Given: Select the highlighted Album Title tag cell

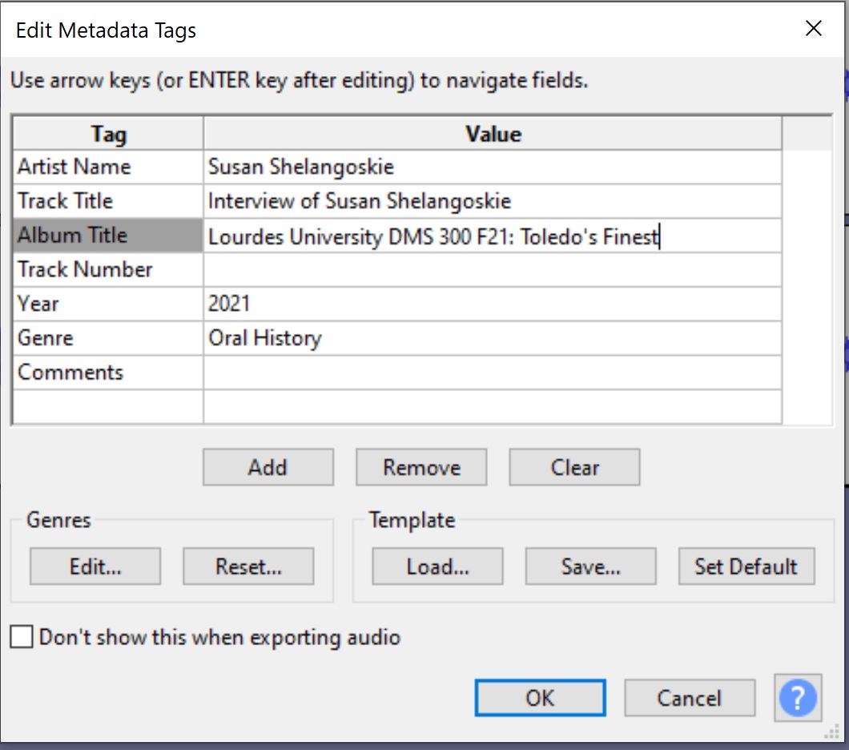Looking at the screenshot, I should (108, 236).
